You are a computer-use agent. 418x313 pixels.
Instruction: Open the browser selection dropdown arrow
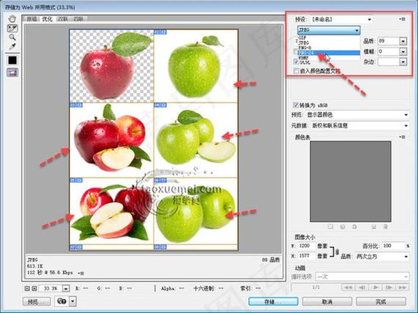(73, 302)
